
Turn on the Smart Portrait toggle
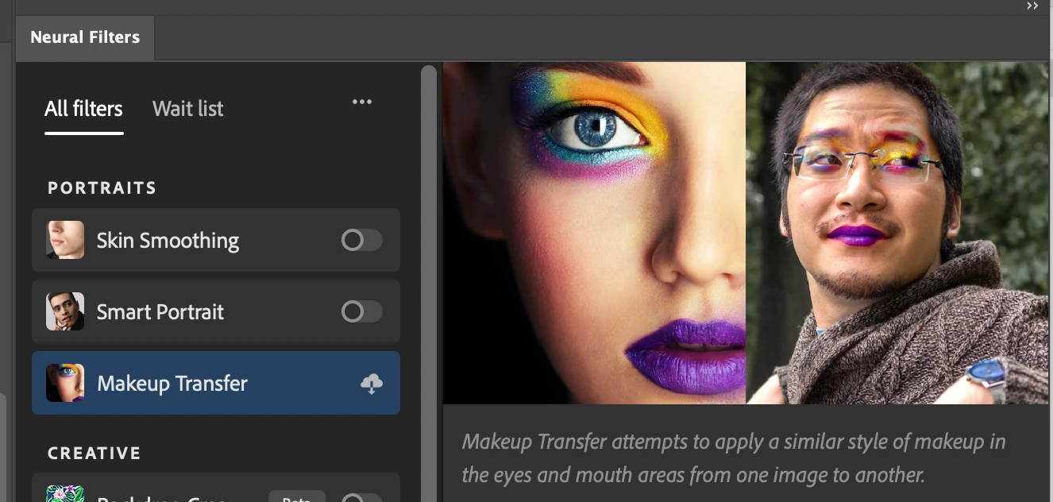coord(362,311)
